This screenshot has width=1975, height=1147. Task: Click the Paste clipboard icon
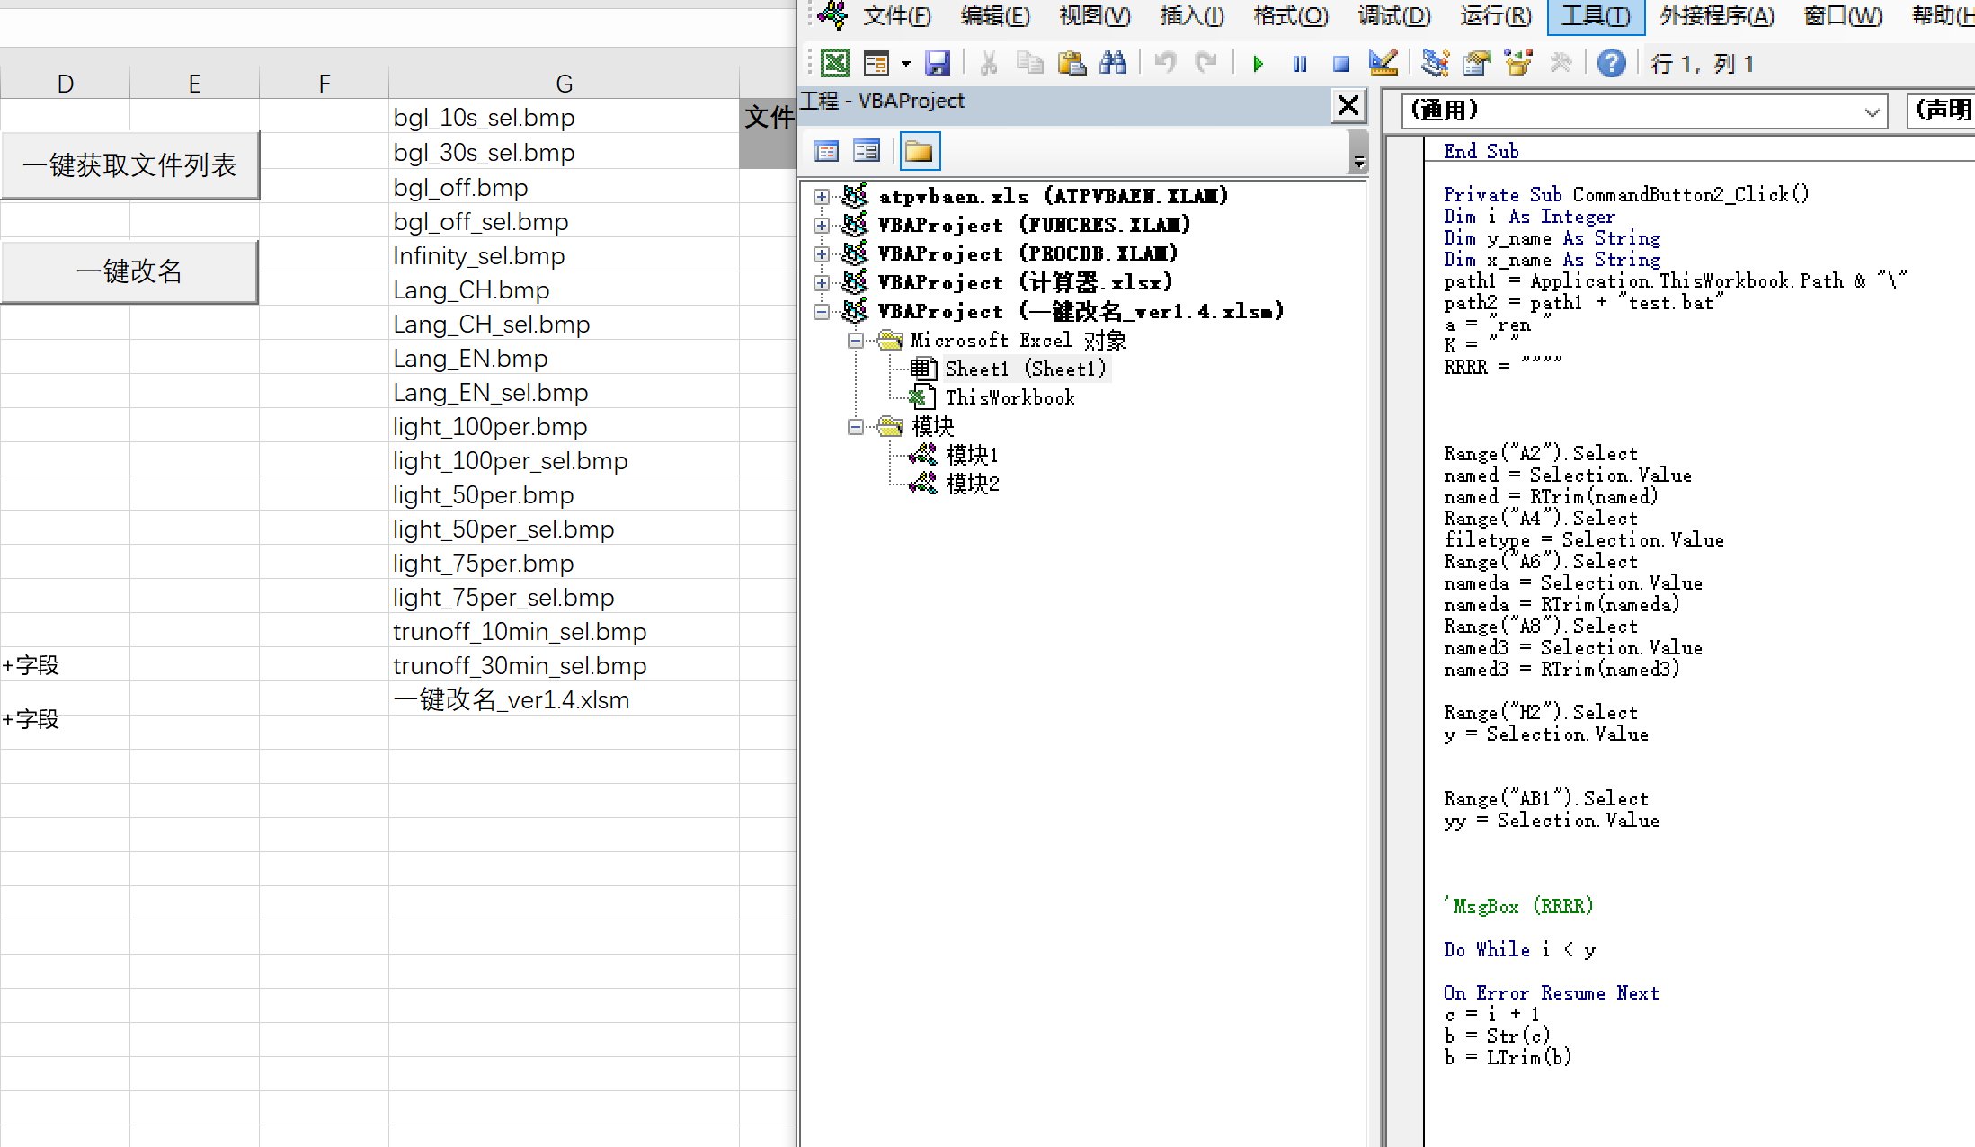(x=1071, y=63)
